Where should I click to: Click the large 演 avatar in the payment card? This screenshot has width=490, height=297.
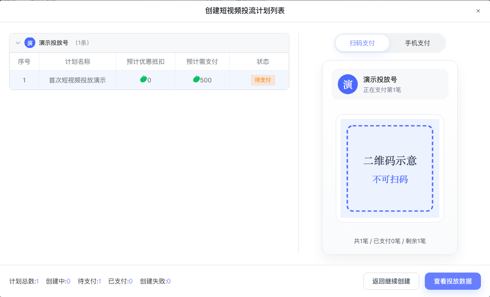(x=347, y=84)
